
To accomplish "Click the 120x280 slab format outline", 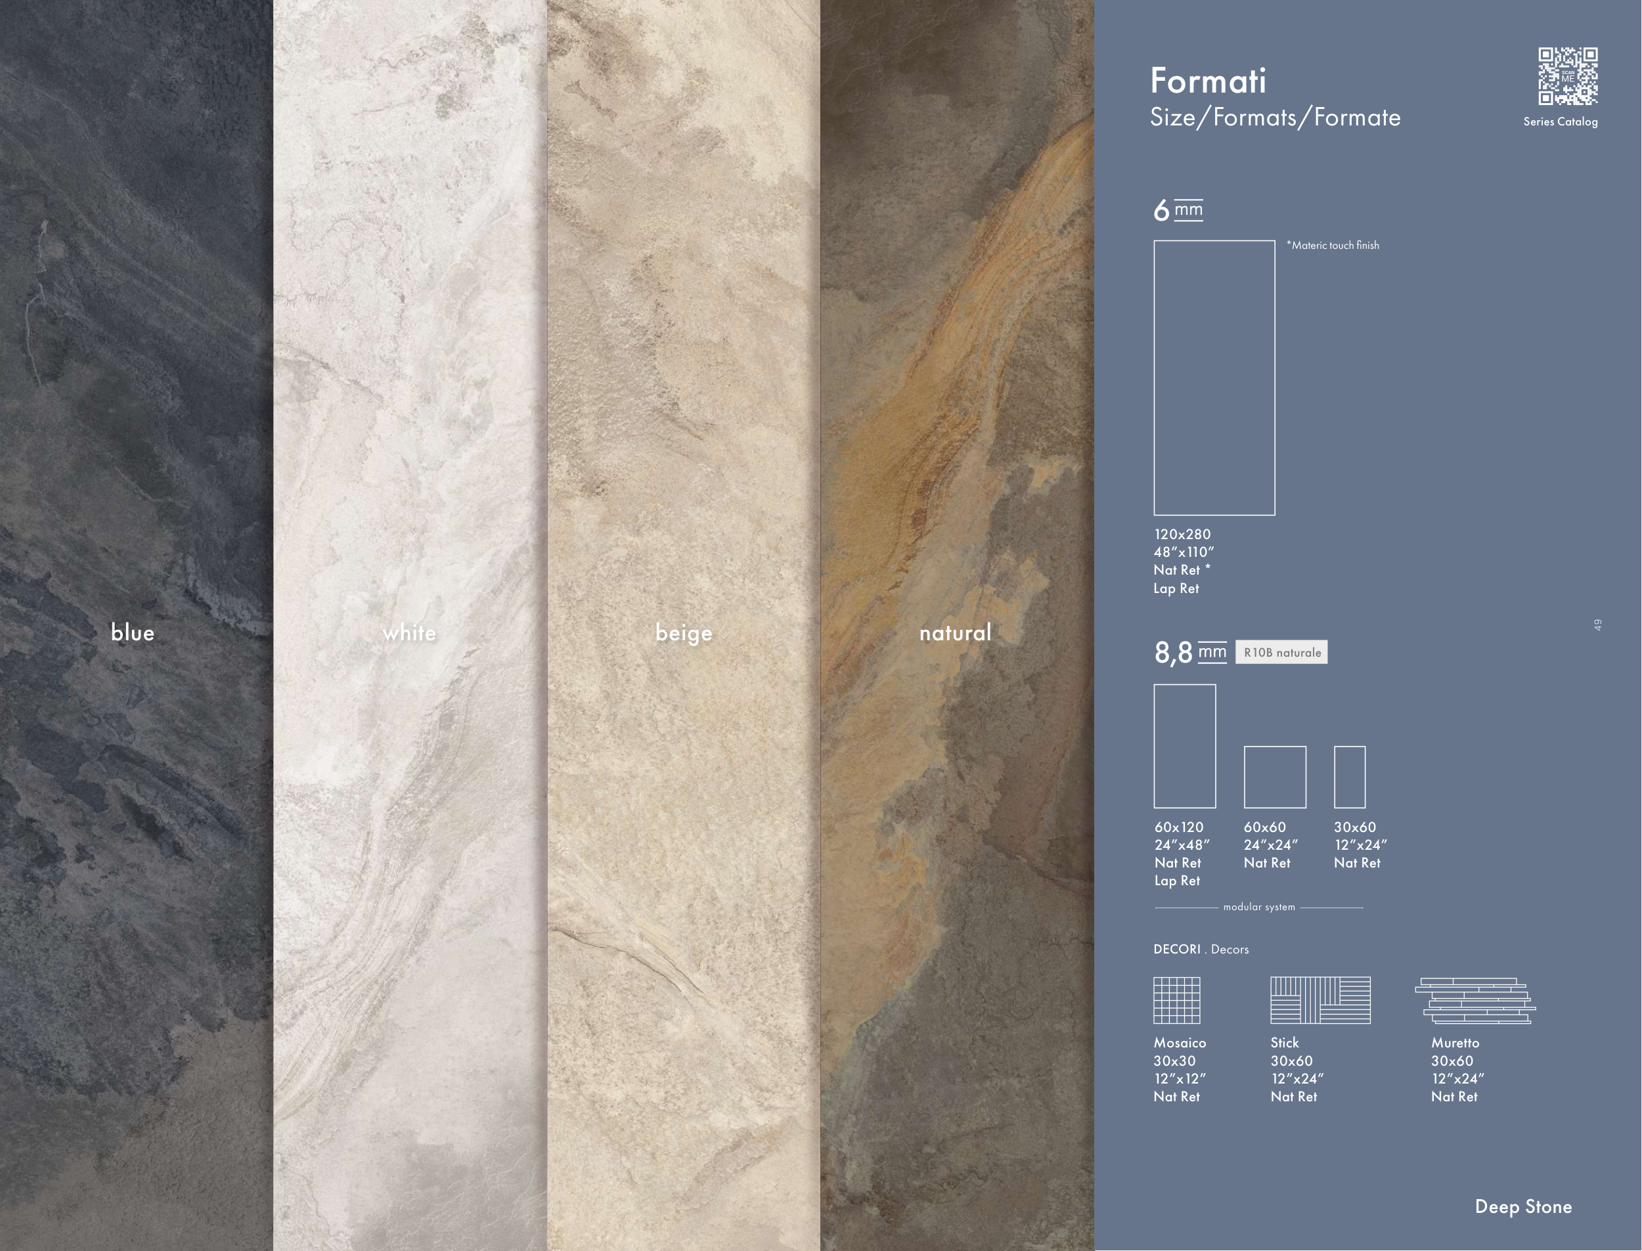I will pyautogui.click(x=1214, y=378).
